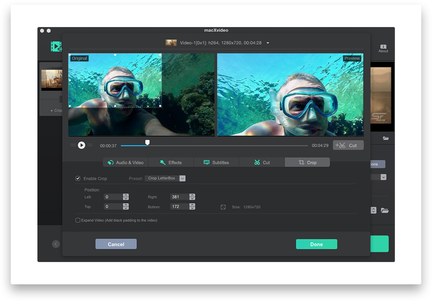Viewport: 432px width, 301px height.
Task: Open the Video-1 source selector dropdown
Action: point(268,43)
